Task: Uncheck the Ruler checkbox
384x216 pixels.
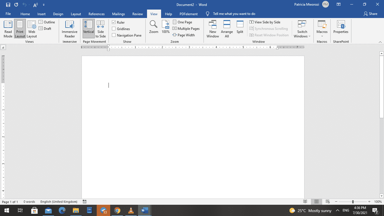Action: [x=114, y=22]
